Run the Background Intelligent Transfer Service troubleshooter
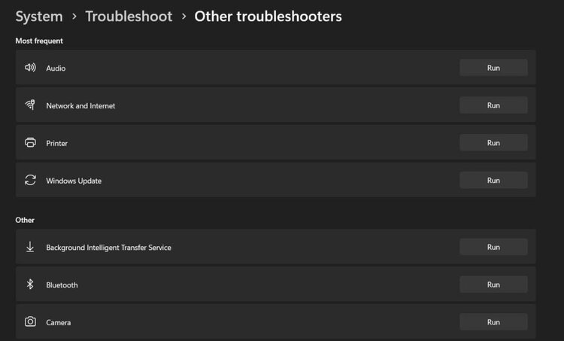This screenshot has width=564, height=341. [493, 247]
